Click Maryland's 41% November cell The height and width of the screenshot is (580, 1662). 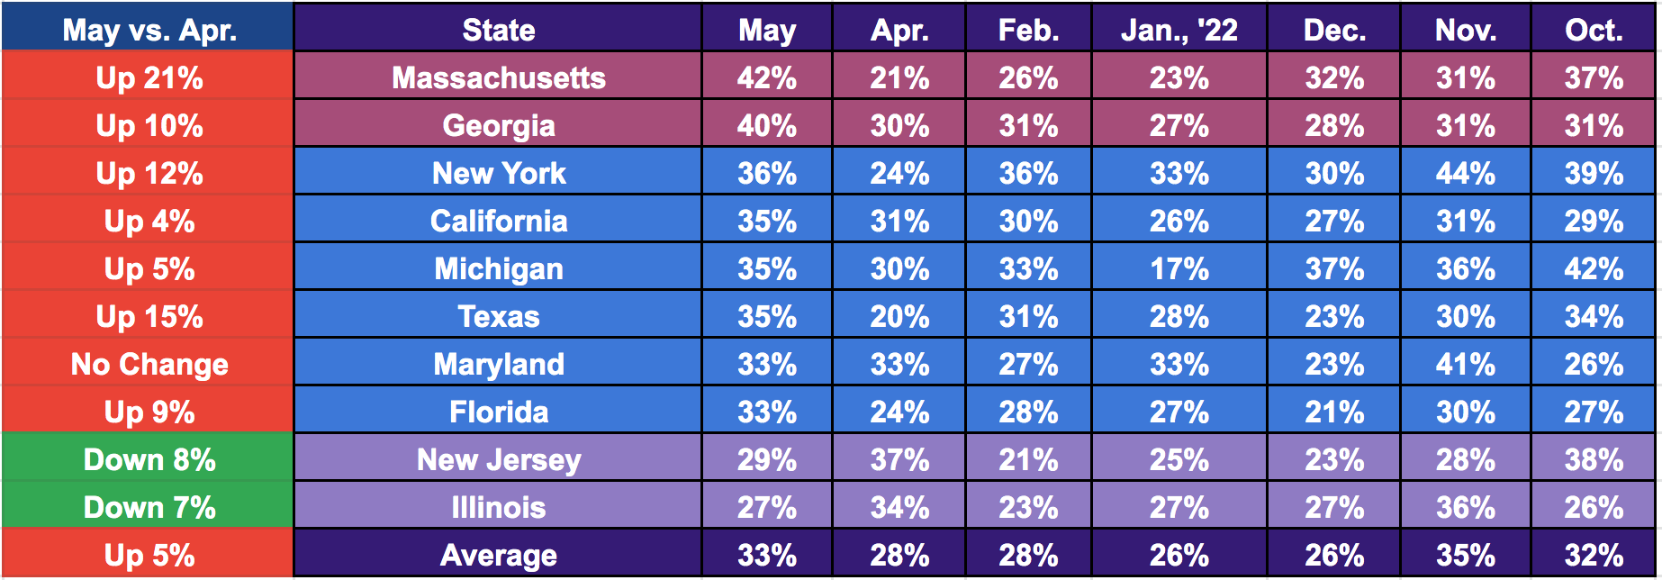1465,364
